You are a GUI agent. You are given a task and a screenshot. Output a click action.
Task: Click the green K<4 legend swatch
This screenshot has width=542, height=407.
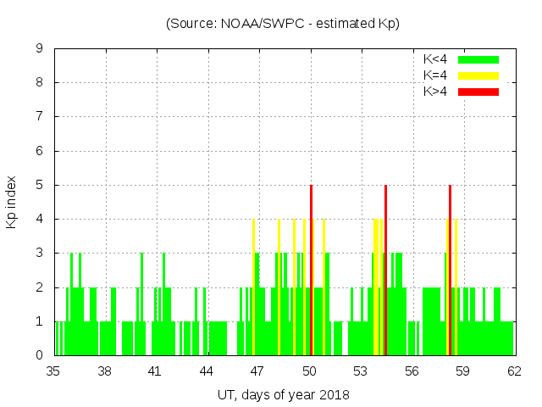click(478, 59)
